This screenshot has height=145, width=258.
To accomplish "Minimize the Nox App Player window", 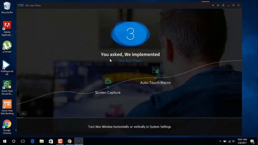I will coord(228,5).
